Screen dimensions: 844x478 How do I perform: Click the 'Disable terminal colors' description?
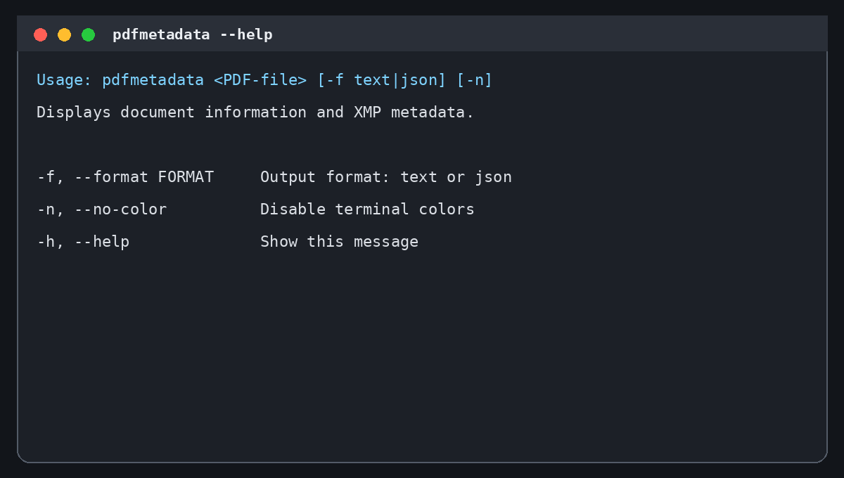tap(367, 209)
